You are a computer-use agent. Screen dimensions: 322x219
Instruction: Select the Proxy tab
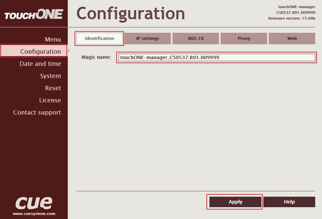[x=244, y=39]
